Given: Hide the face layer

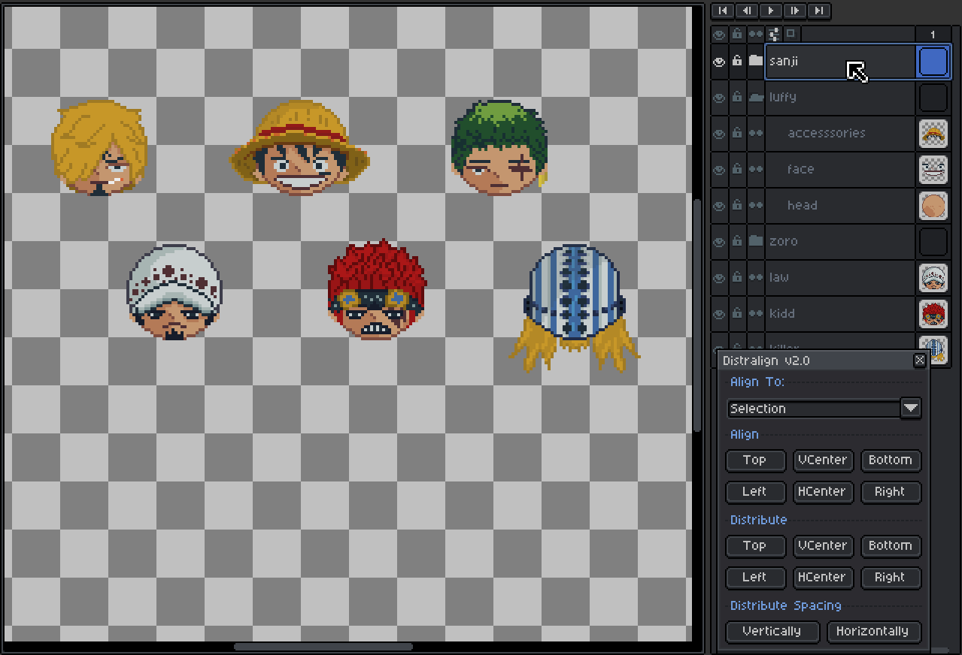Looking at the screenshot, I should [719, 169].
